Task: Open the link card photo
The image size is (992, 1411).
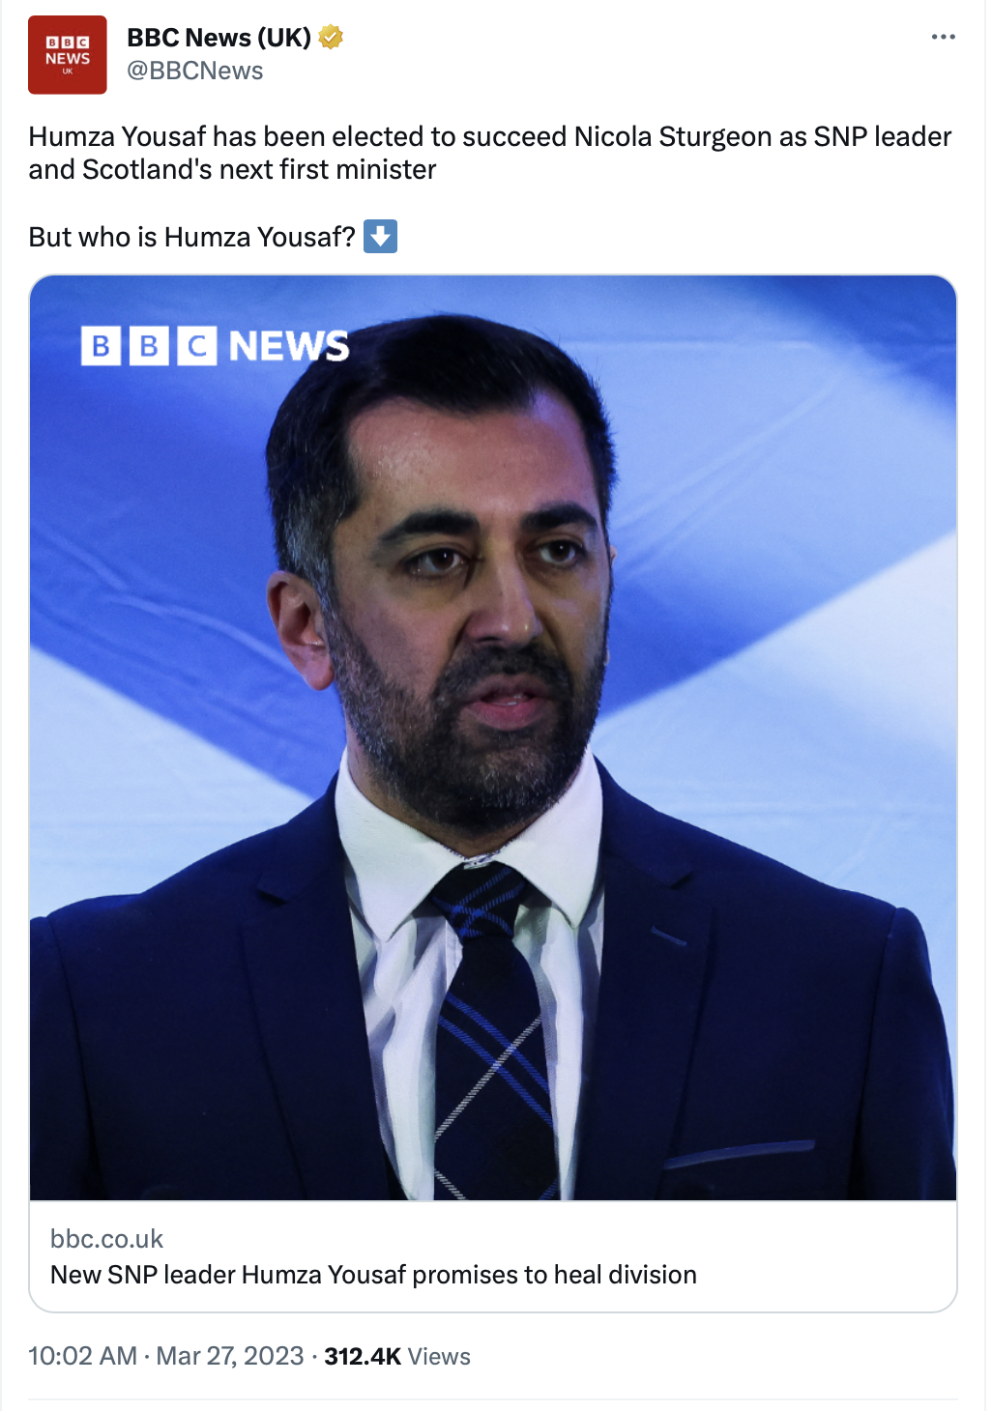Action: [493, 738]
